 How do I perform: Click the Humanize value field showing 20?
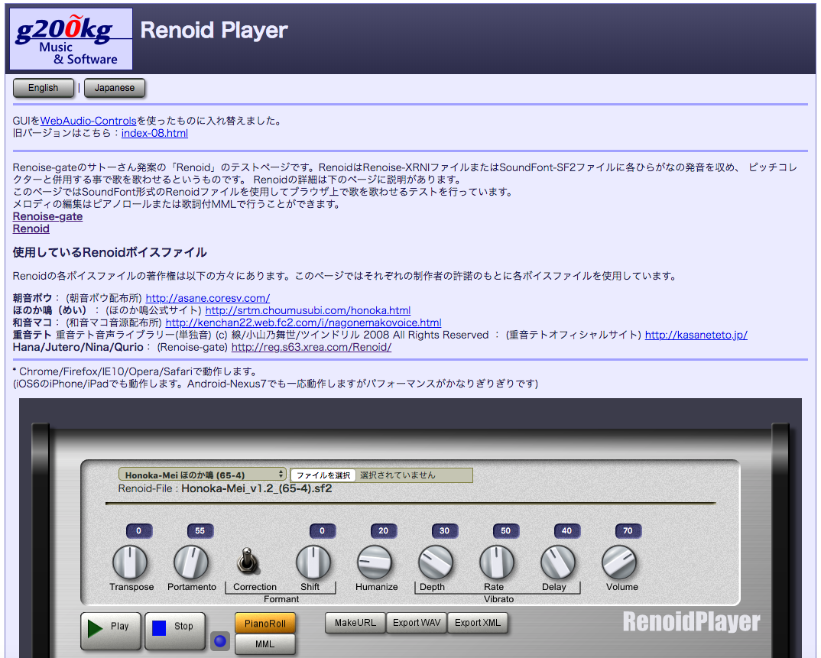point(383,531)
